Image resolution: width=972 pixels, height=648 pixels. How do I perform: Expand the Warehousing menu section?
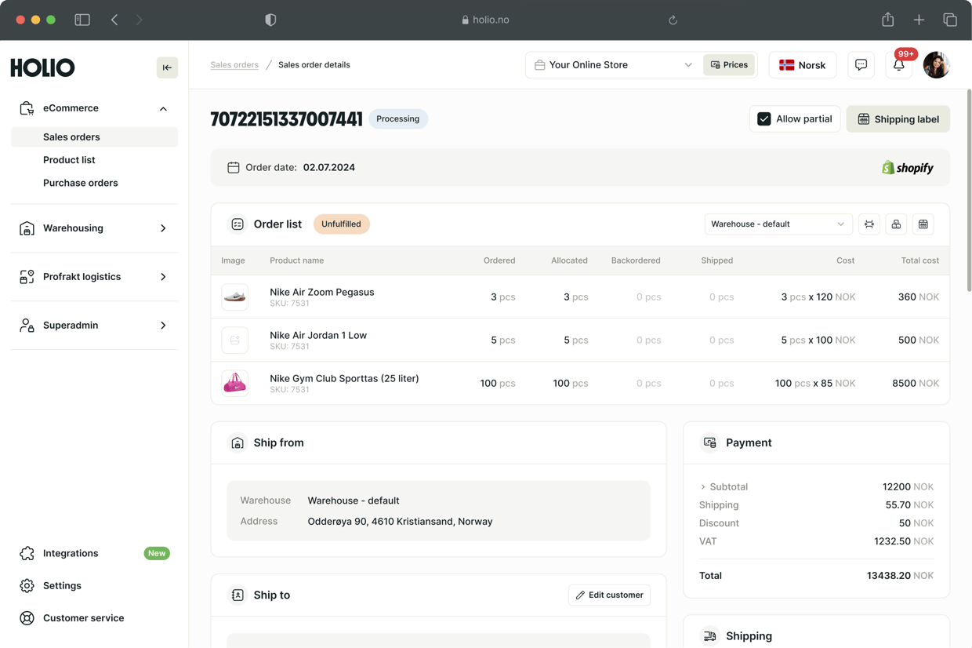click(163, 228)
